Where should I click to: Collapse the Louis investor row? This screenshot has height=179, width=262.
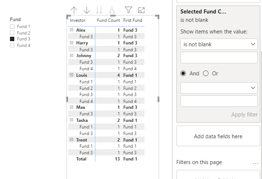point(72,75)
